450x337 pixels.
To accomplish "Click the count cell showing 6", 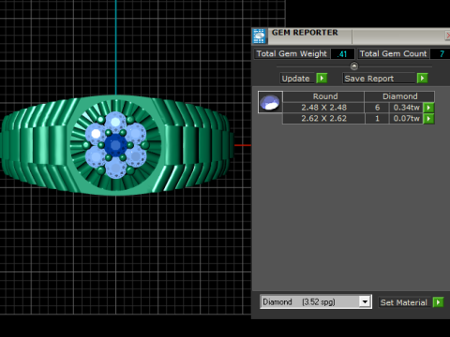I will click(x=377, y=108).
